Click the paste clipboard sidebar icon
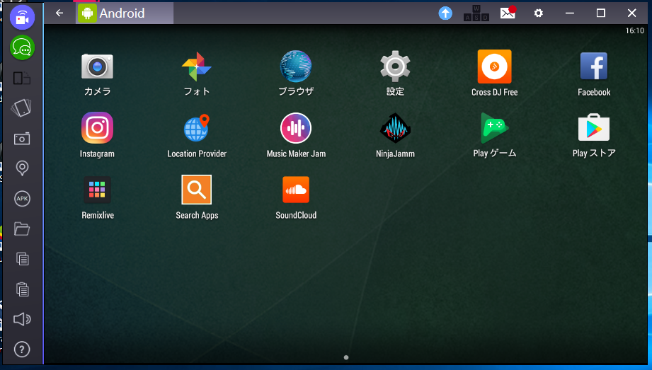 click(22, 289)
